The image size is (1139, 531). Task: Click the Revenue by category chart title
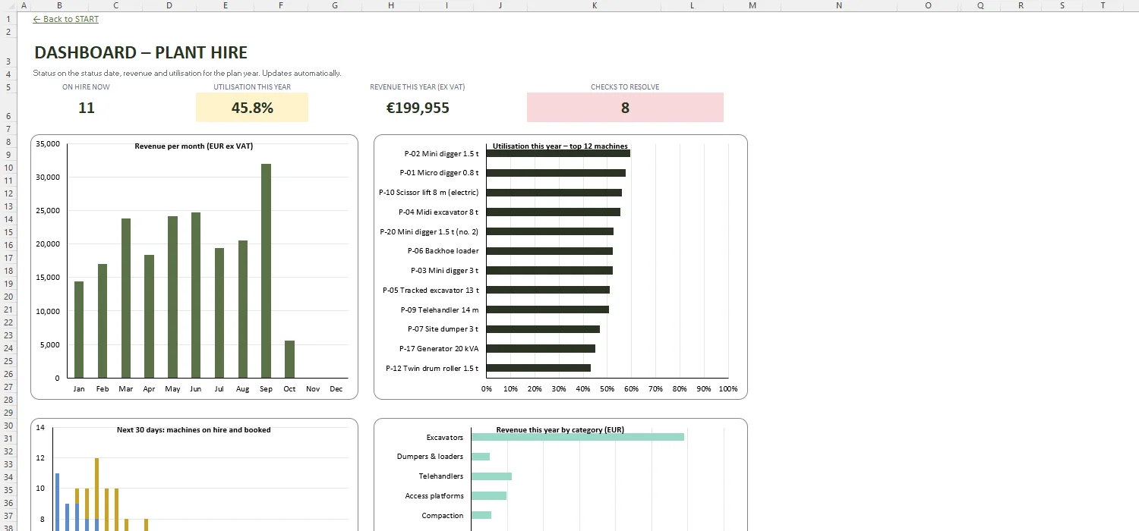pyautogui.click(x=560, y=429)
